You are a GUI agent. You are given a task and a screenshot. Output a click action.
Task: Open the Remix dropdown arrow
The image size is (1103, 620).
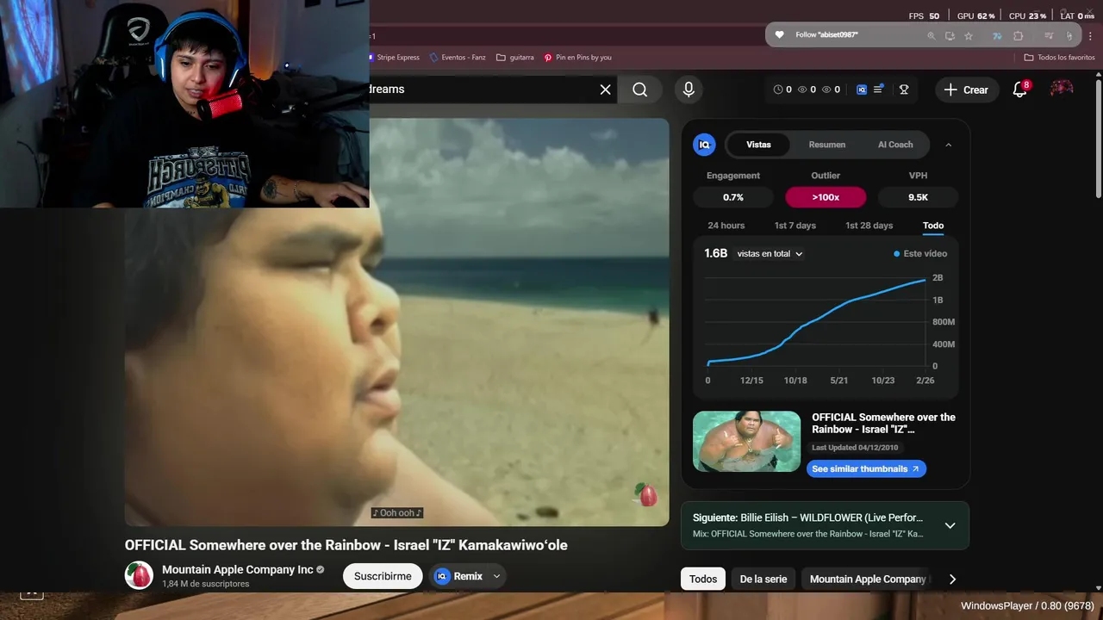(x=496, y=576)
